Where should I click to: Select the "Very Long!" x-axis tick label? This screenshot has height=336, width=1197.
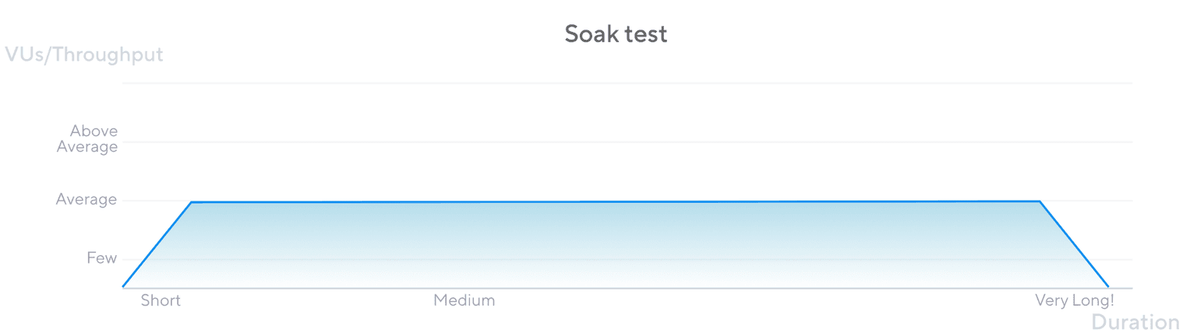tap(1075, 300)
